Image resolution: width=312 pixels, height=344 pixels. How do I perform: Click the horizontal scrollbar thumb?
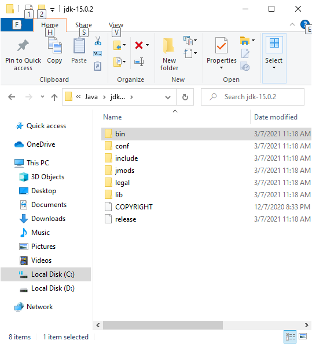(x=163, y=325)
